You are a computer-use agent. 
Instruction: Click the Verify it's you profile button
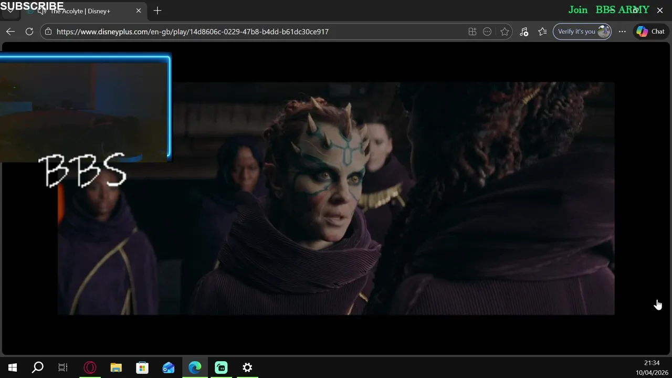pyautogui.click(x=582, y=31)
